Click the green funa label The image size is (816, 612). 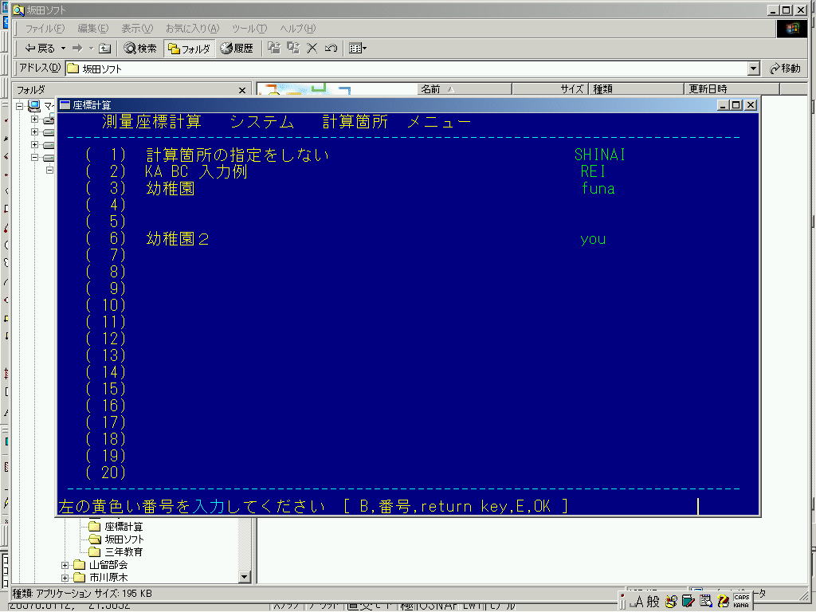(x=598, y=188)
